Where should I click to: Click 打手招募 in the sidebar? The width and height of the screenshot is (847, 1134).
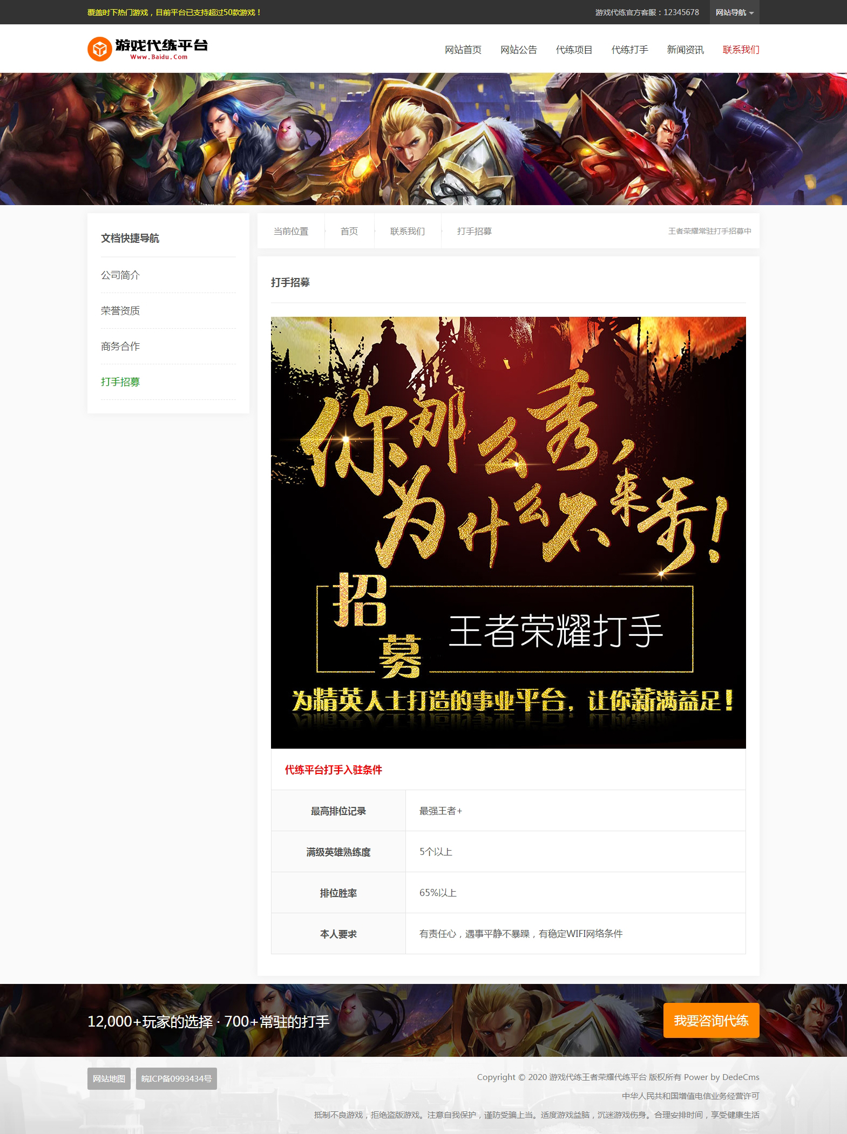tap(120, 382)
